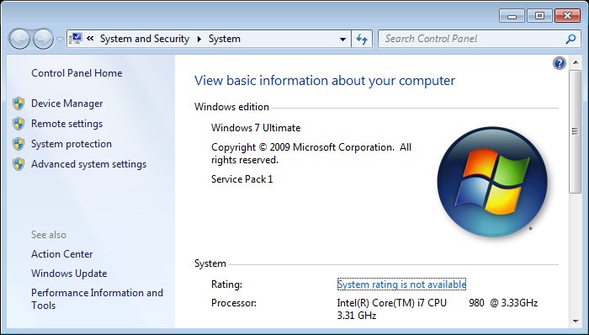Focus the Search Control Panel field
Viewport: 589px width, 335px height.
480,39
